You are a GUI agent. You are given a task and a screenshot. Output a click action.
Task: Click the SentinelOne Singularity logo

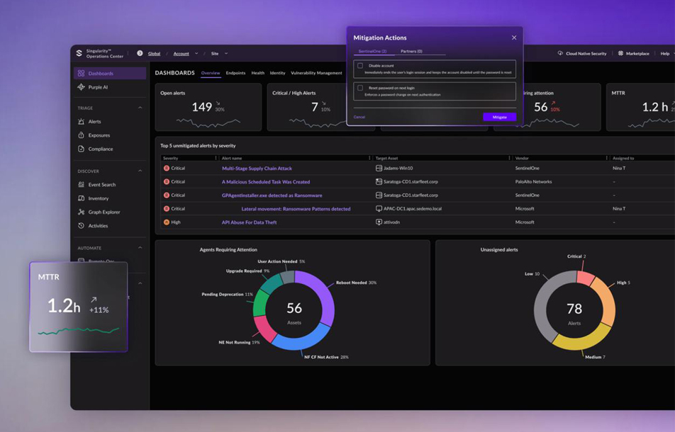79,53
